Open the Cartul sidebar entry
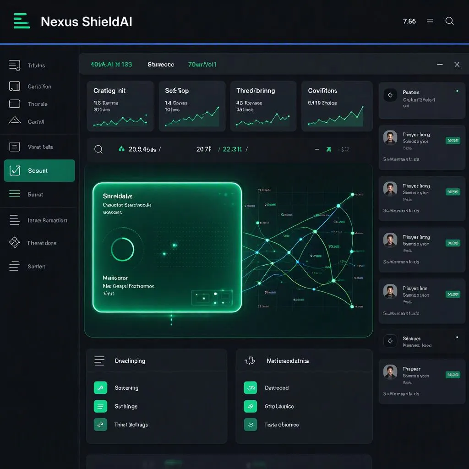The width and height of the screenshot is (469, 469). pos(36,122)
